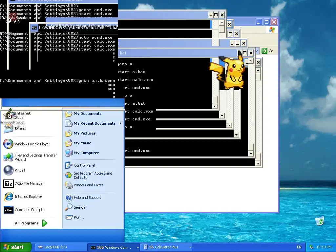Open E-mail from pinned Start menu items

coord(15,128)
